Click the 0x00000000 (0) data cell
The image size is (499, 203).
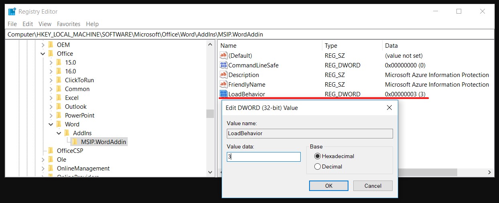(405, 65)
